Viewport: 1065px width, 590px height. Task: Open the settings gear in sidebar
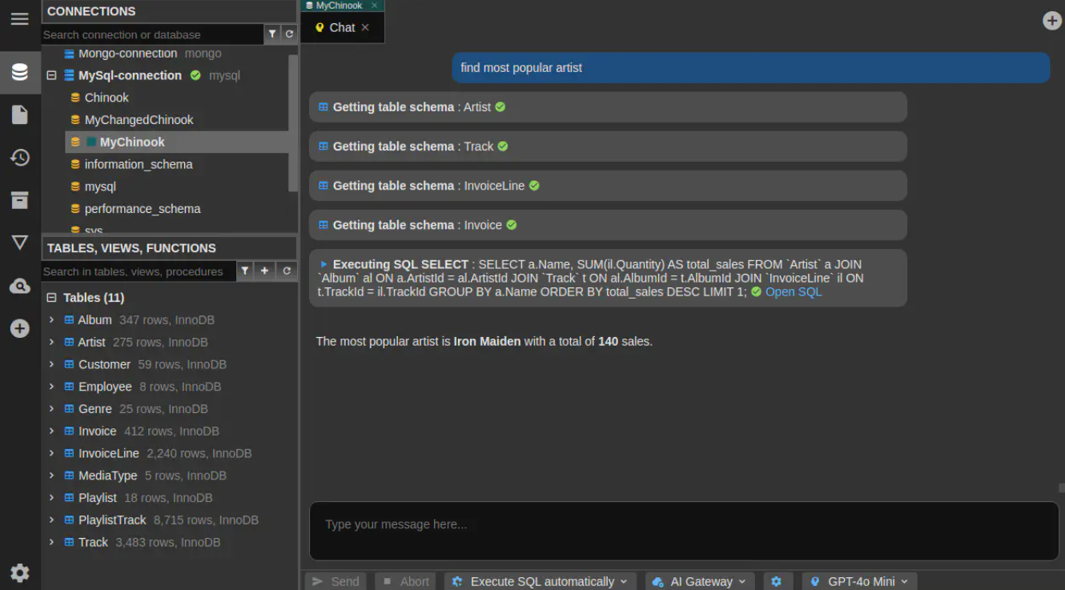tap(20, 572)
